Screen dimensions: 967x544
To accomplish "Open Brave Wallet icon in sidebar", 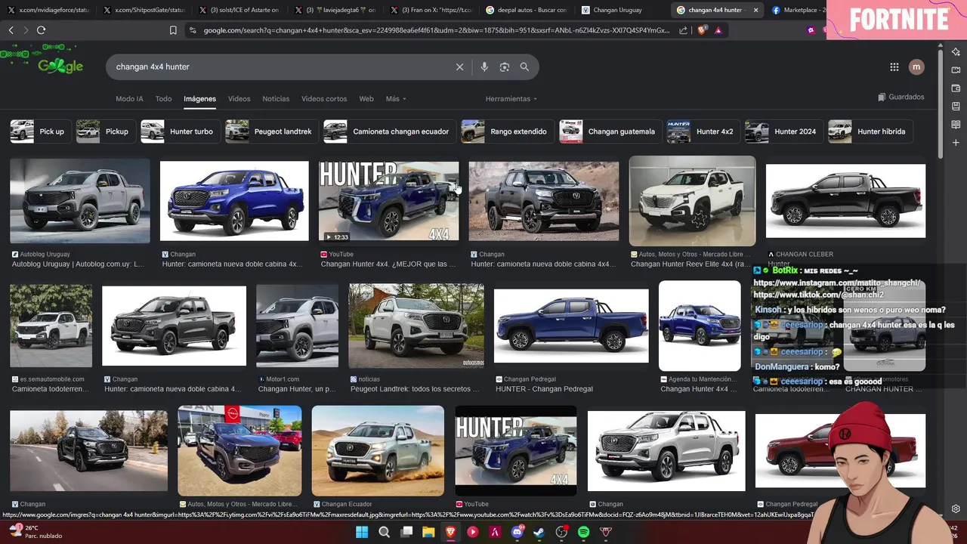I will (x=956, y=88).
